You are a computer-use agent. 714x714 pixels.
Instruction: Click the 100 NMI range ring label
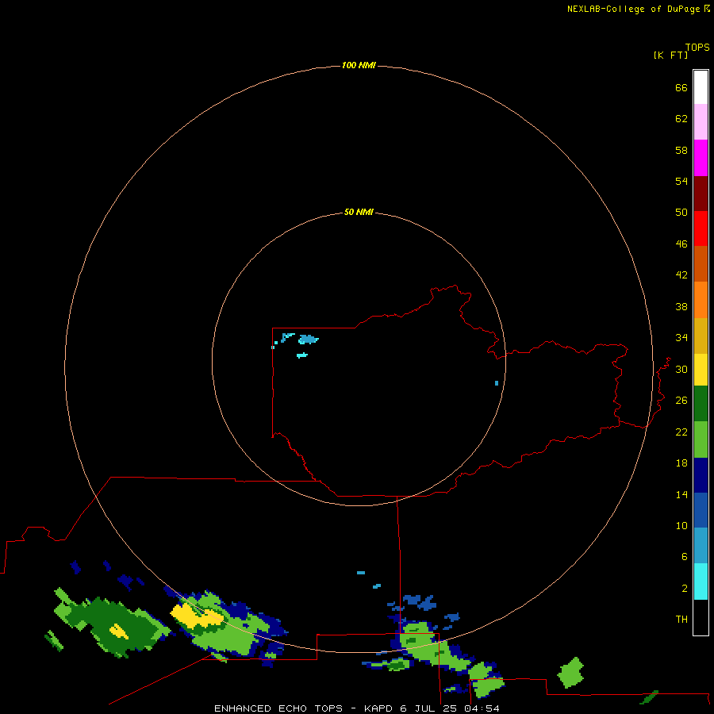pos(359,65)
